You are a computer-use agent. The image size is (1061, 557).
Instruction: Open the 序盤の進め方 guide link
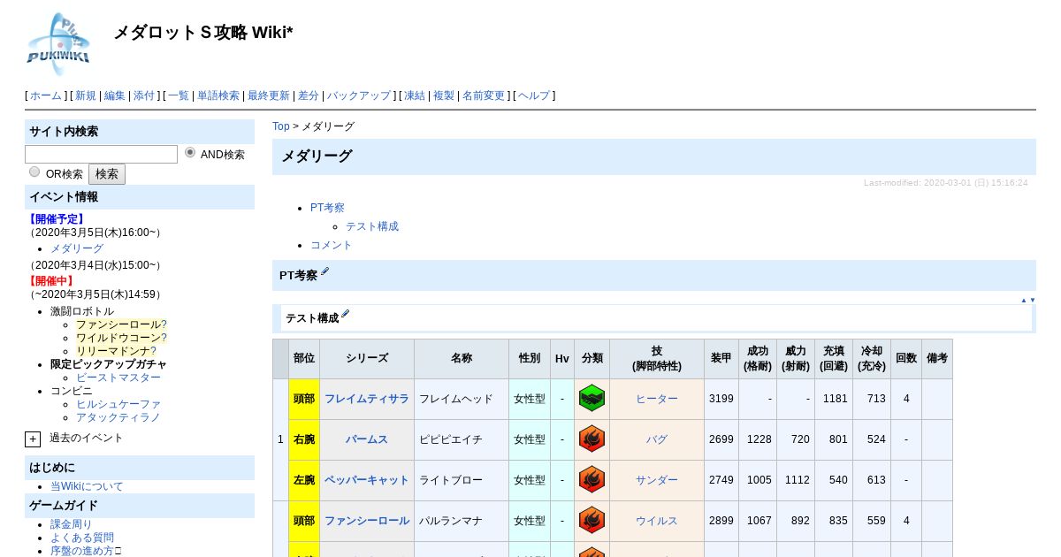[82, 551]
